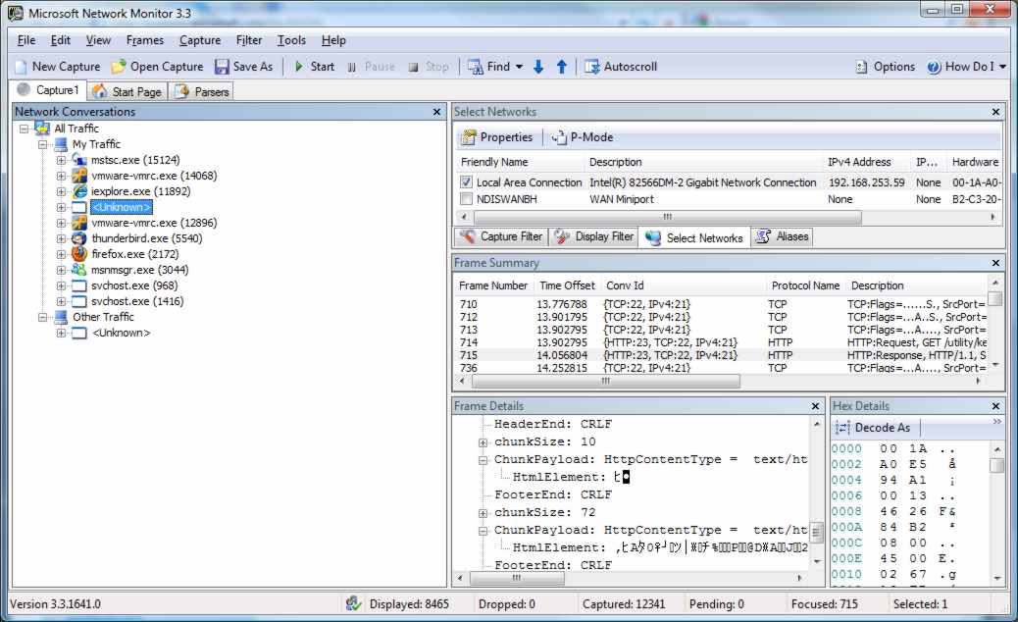Click the Pause capture icon

coord(351,67)
